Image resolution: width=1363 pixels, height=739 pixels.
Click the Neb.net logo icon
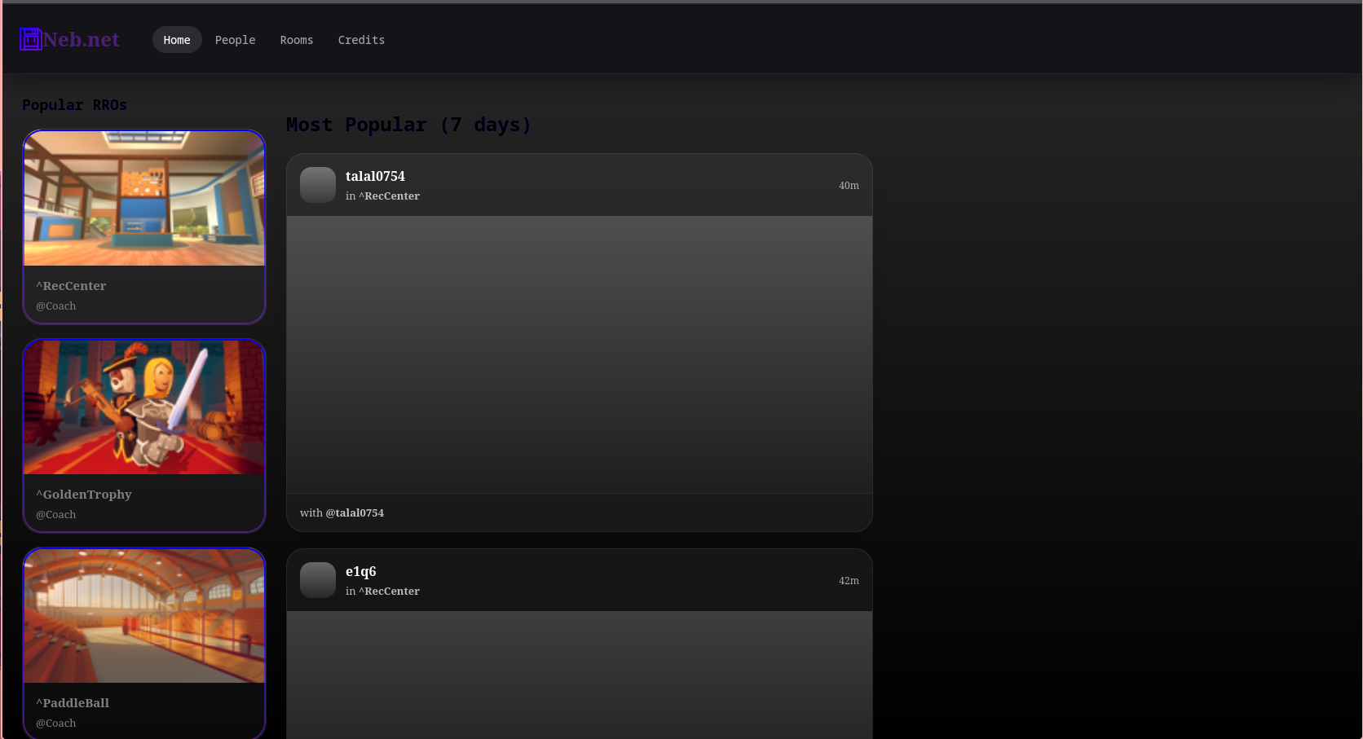(31, 39)
